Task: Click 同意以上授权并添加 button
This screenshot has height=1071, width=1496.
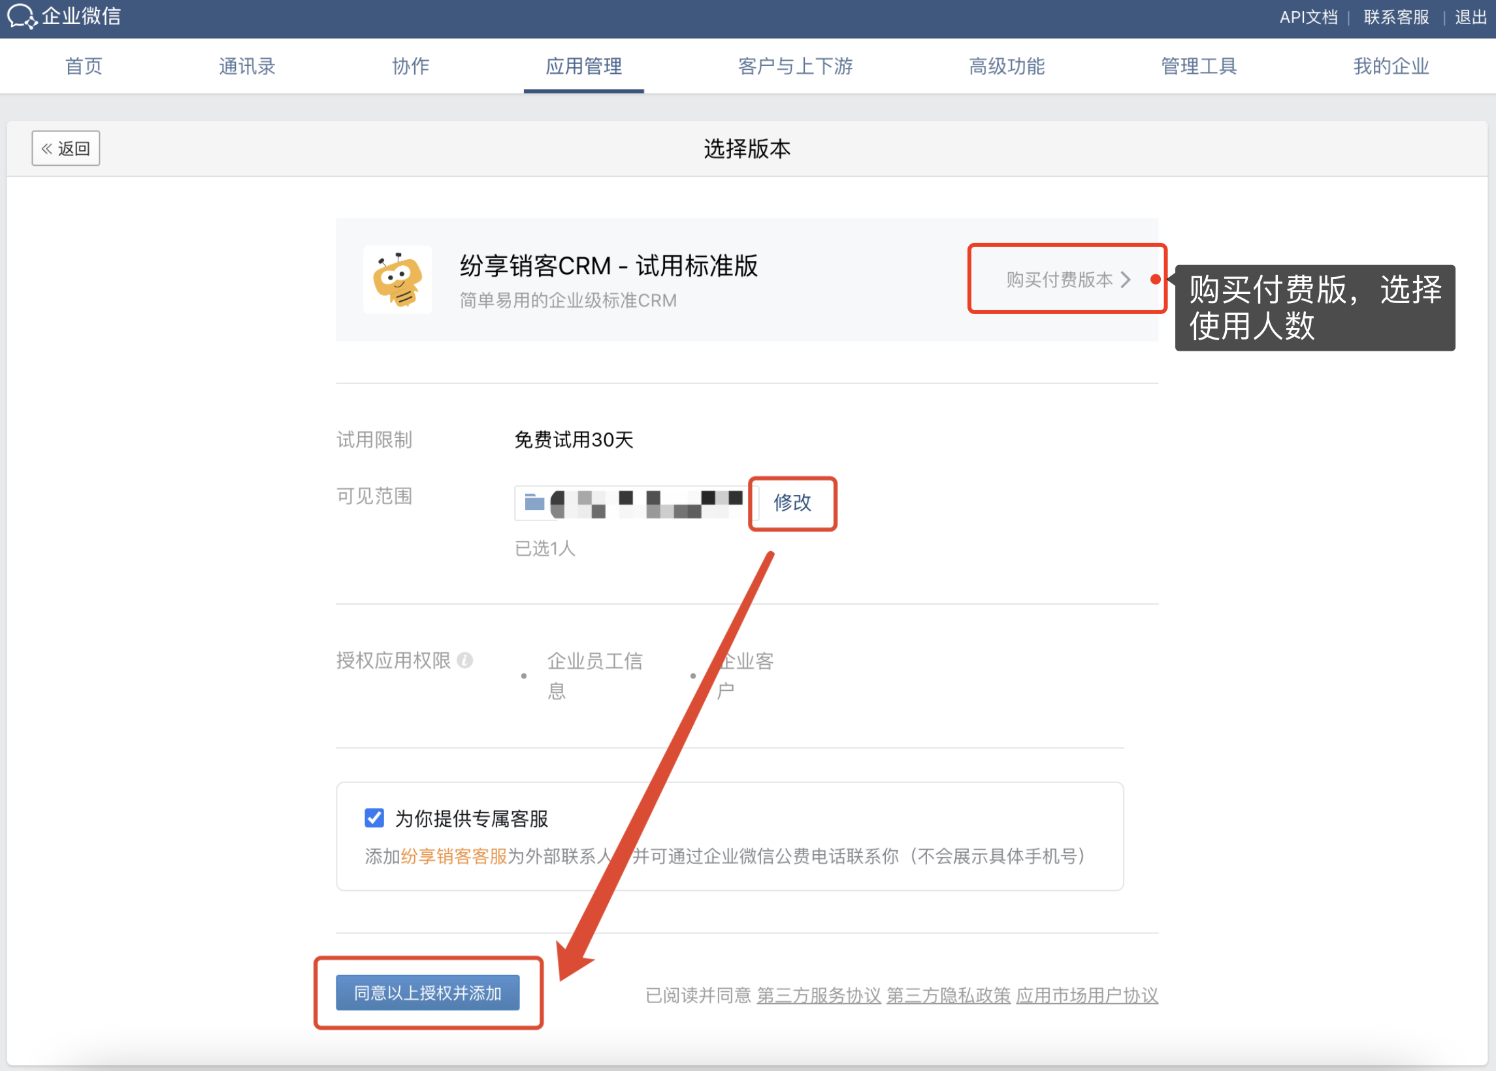Action: 427,993
